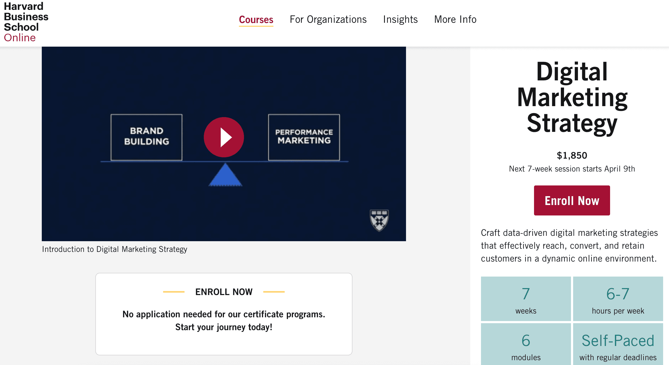Click the HBS shield icon in video

click(x=379, y=220)
